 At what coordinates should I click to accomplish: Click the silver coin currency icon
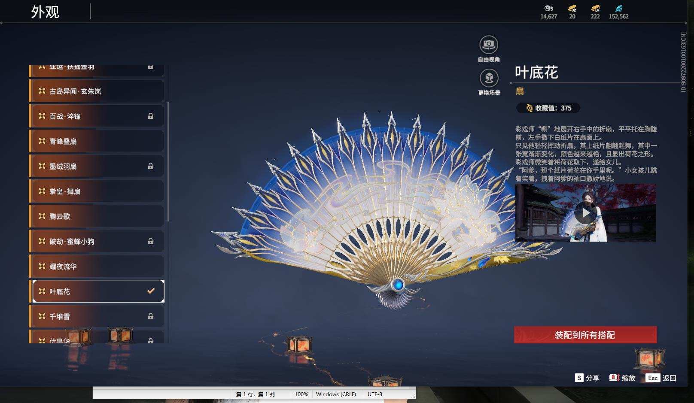pyautogui.click(x=548, y=8)
